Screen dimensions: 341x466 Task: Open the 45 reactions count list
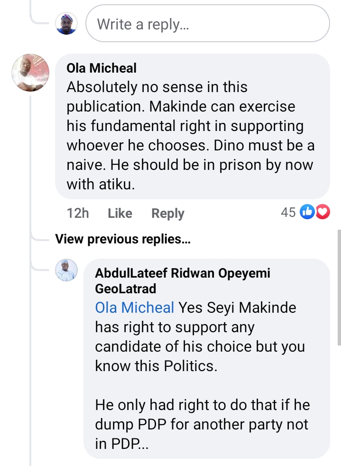tap(288, 213)
